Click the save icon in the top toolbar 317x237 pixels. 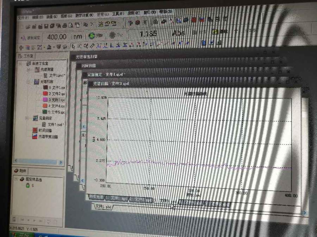46,26
